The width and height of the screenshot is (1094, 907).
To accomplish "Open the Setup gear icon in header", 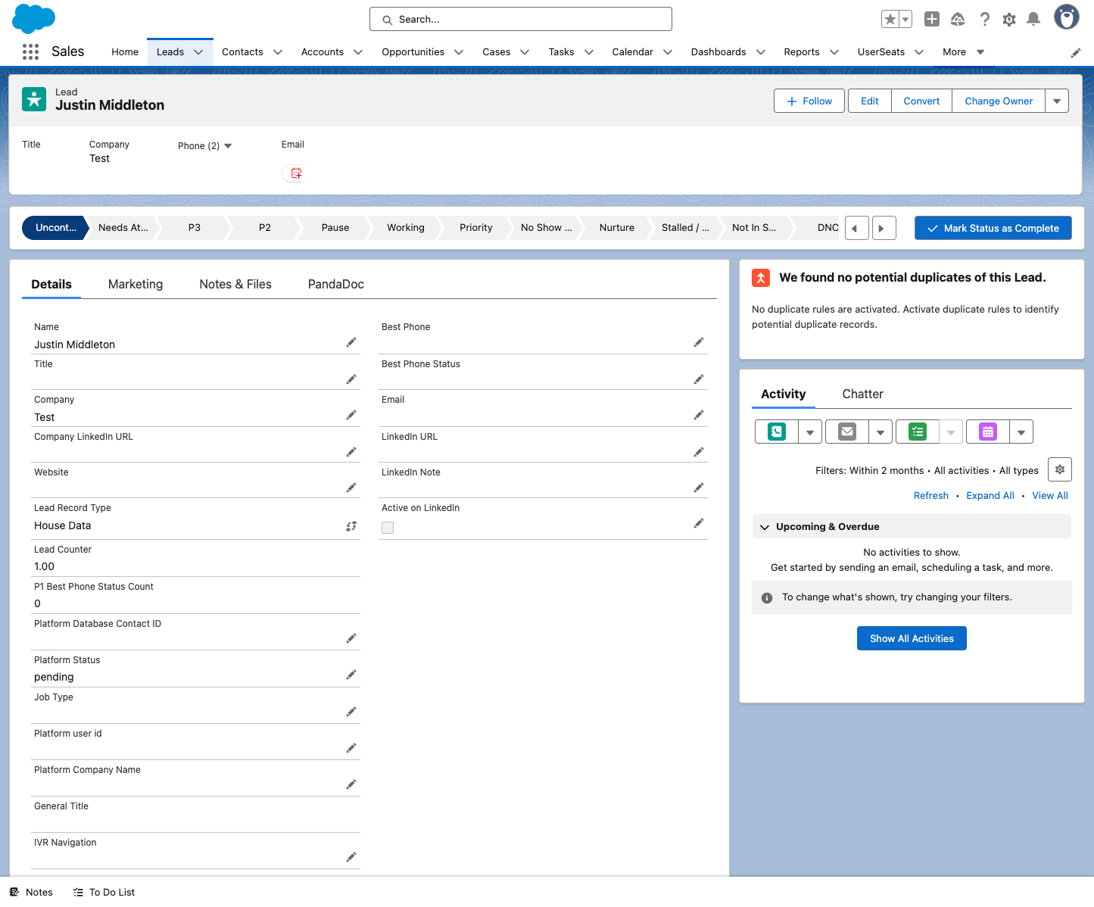I will point(1009,19).
